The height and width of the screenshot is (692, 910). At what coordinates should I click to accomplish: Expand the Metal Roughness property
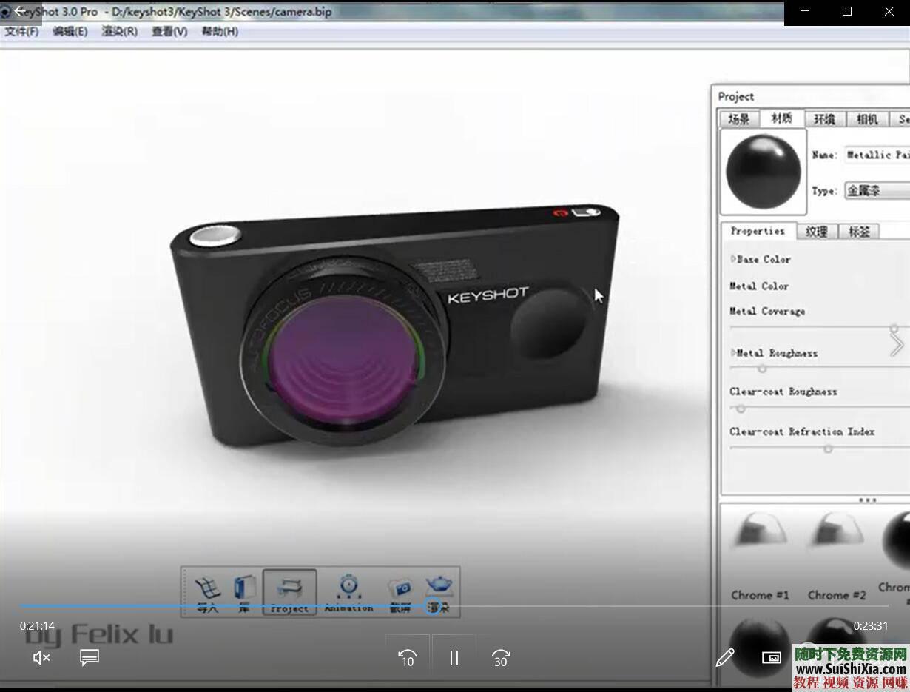coord(733,353)
